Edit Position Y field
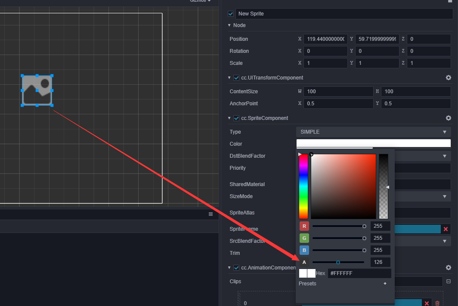458x306 pixels. click(x=377, y=39)
